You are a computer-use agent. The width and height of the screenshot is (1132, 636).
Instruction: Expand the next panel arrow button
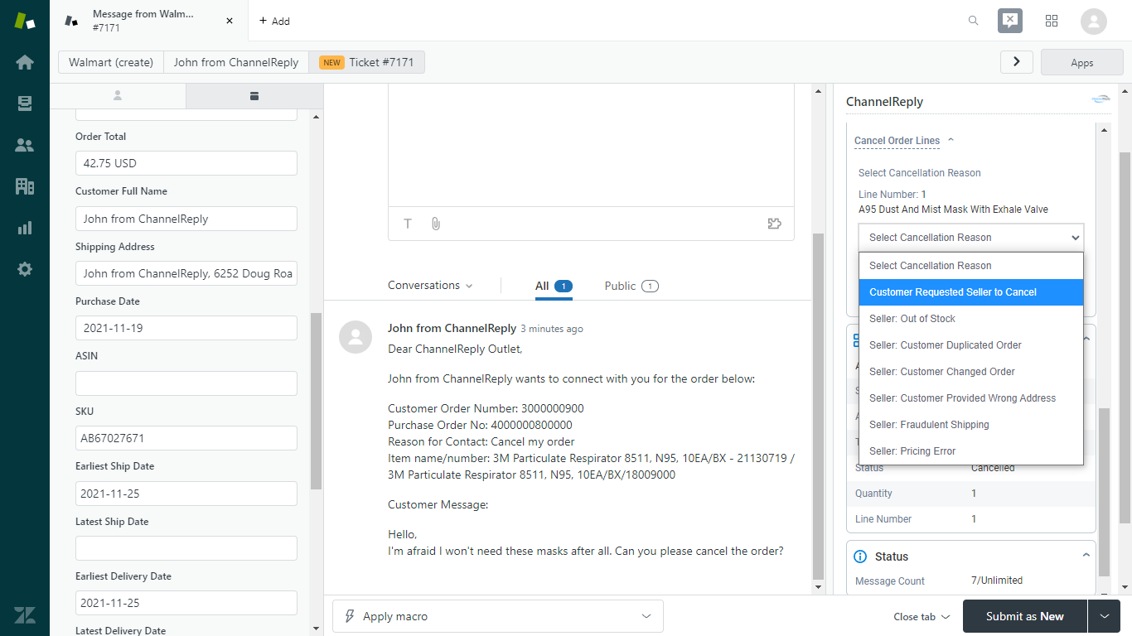tap(1017, 62)
